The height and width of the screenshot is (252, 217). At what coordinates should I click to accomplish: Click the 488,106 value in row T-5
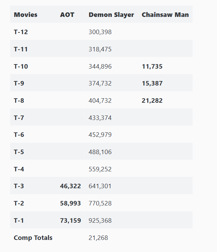[100, 152]
